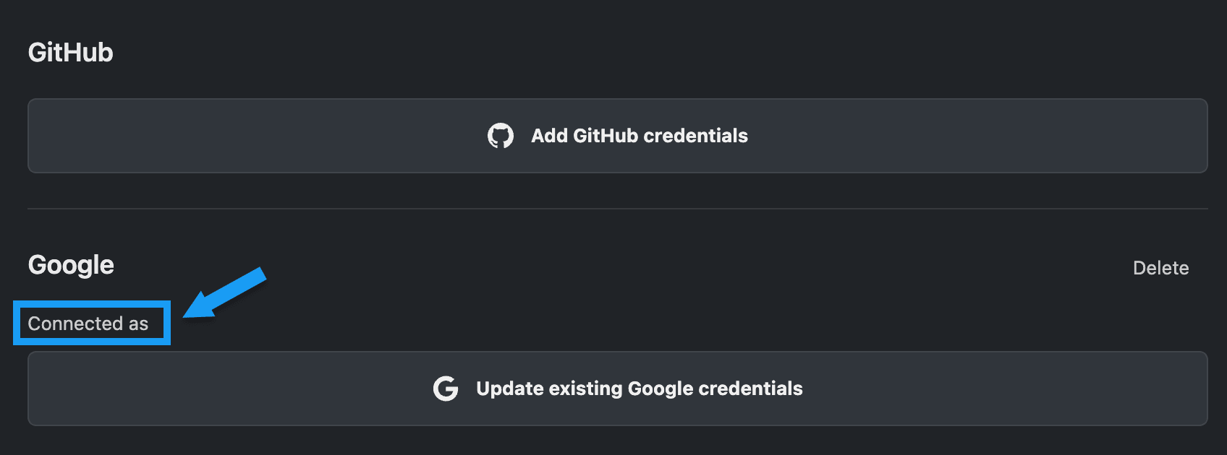
Task: Select the GitHub section heading
Action: (x=71, y=53)
